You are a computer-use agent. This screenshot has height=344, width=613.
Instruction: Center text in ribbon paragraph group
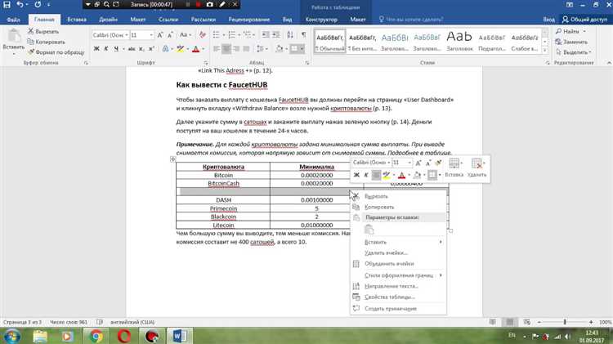tap(226, 49)
